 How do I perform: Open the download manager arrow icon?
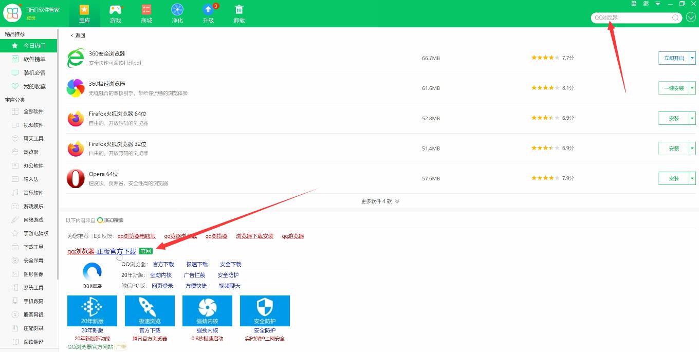[691, 17]
